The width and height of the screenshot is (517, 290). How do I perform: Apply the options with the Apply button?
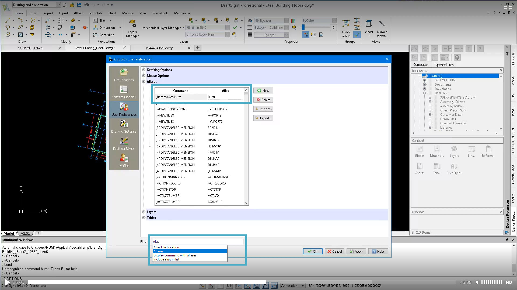tap(356, 251)
